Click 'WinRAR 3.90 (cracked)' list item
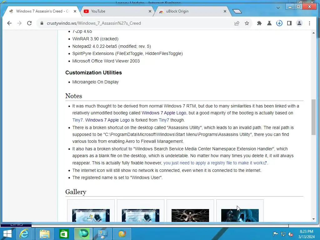This screenshot has height=240, width=320. tap(95, 39)
